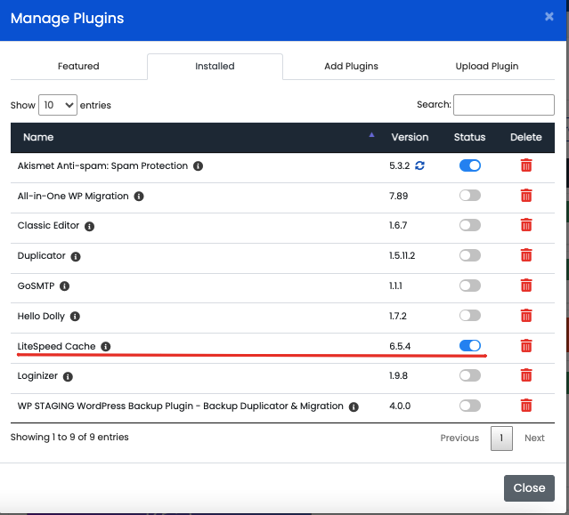Focus the Search input field
The width and height of the screenshot is (569, 515).
click(504, 105)
